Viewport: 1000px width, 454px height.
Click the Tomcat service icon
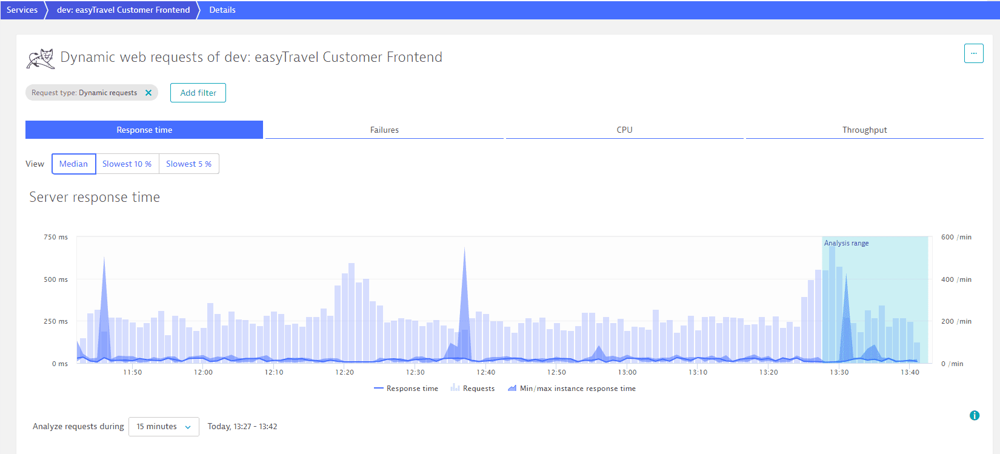(x=40, y=58)
